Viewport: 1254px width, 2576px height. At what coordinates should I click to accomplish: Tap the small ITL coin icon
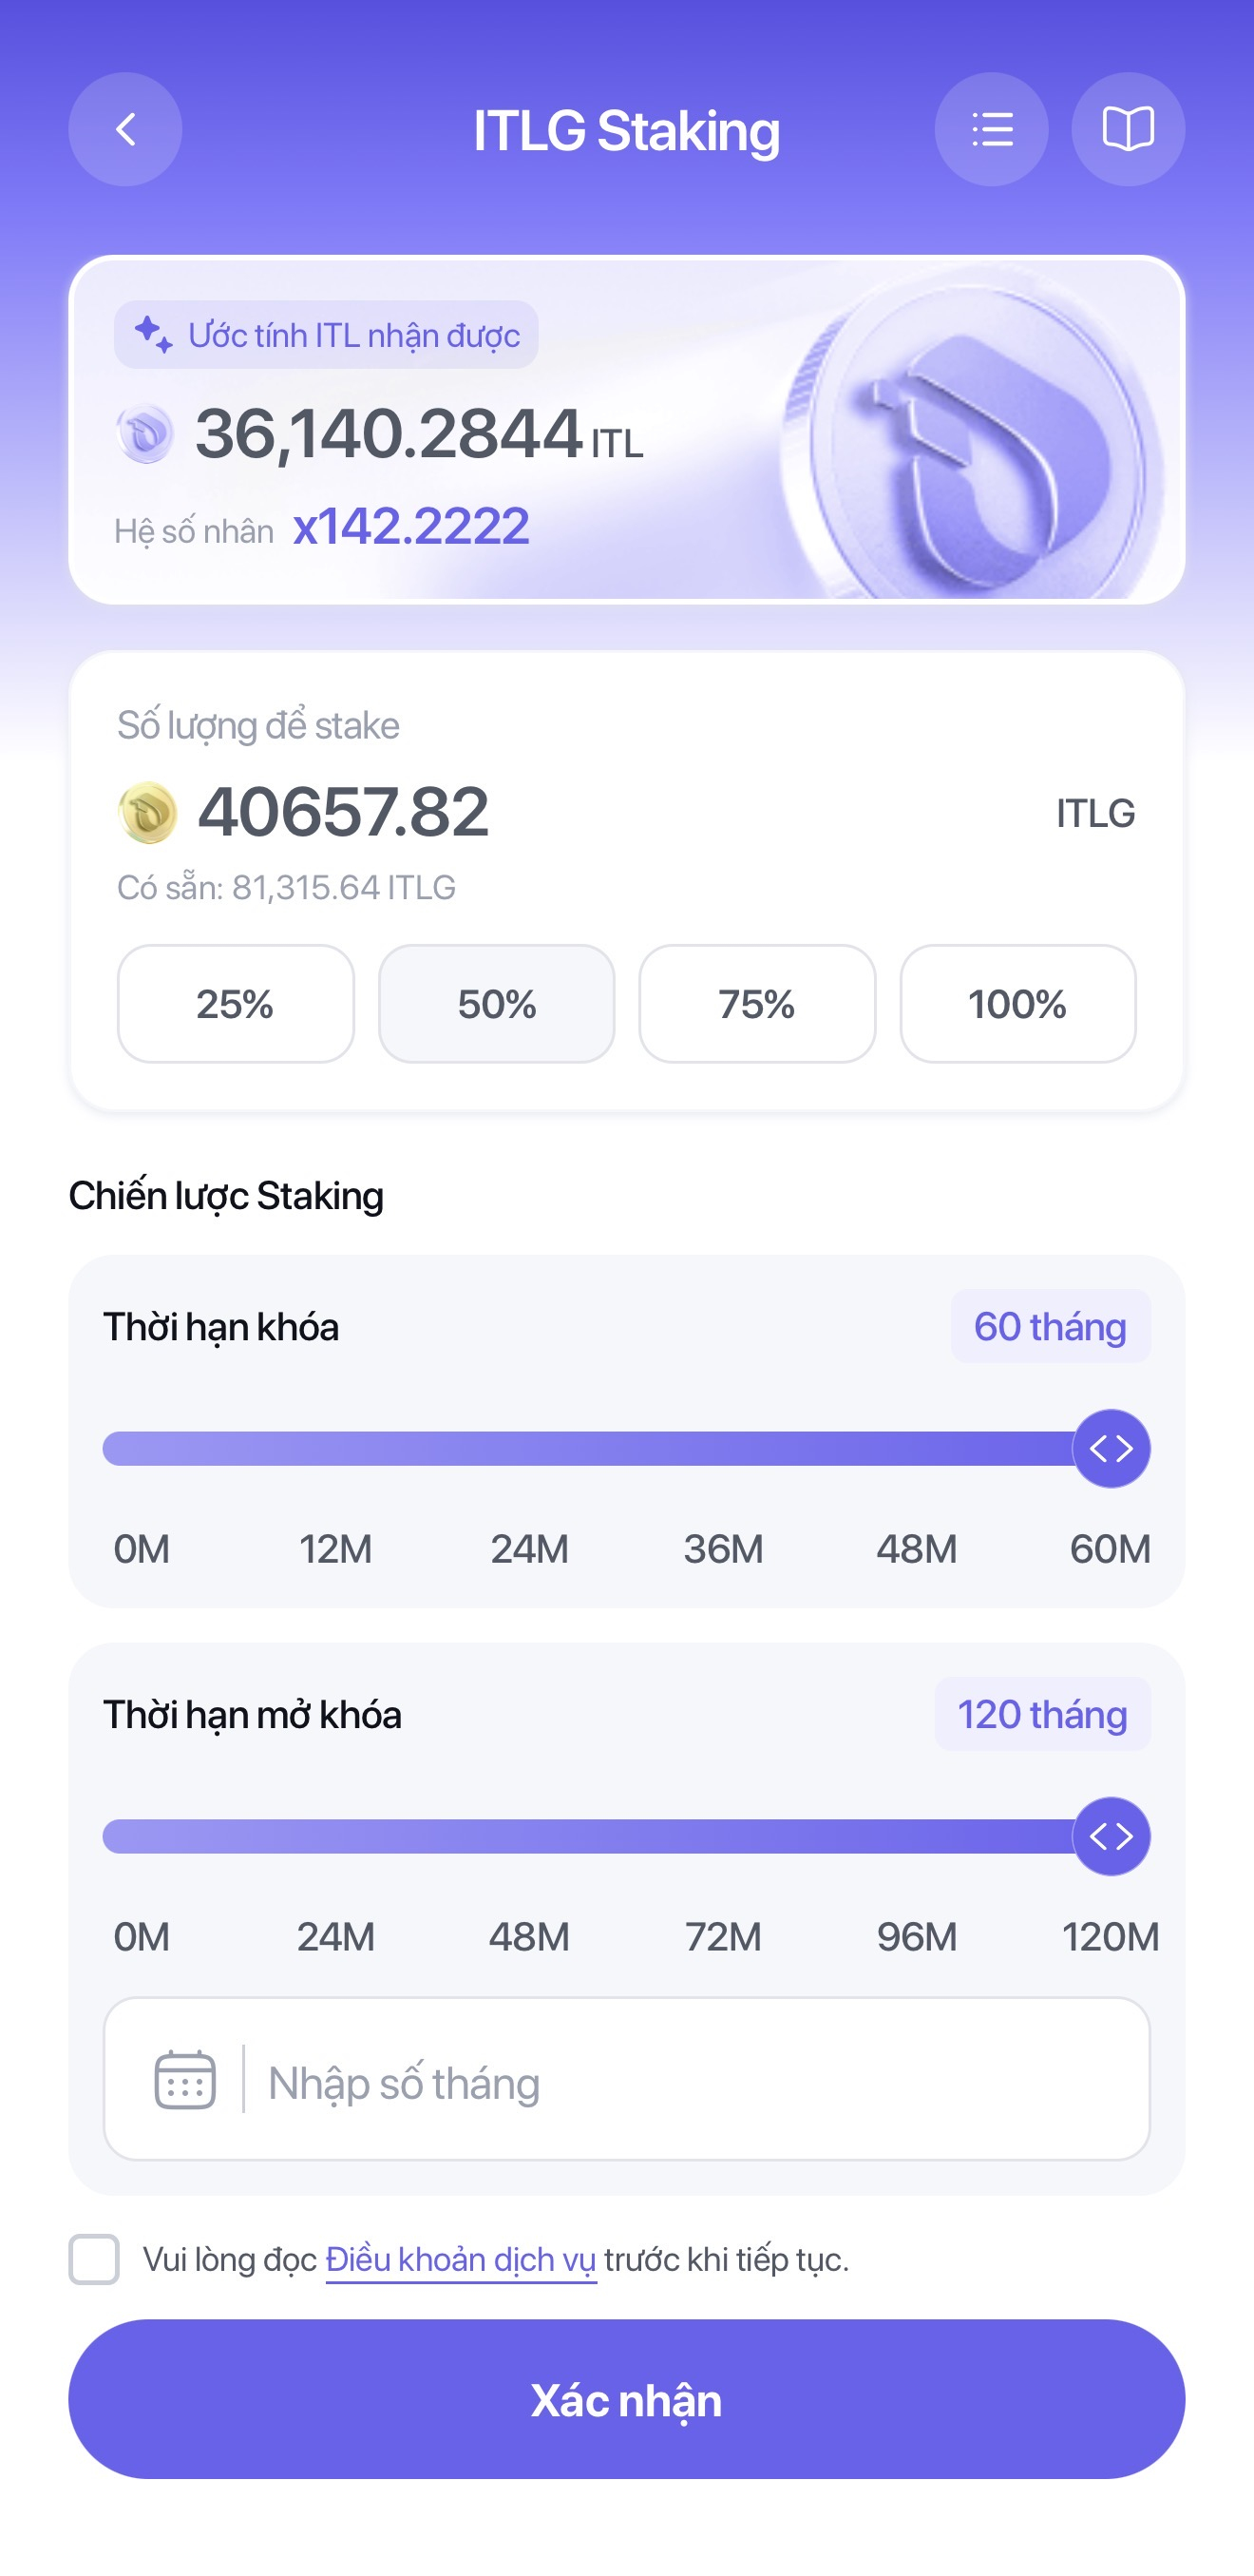coord(145,433)
